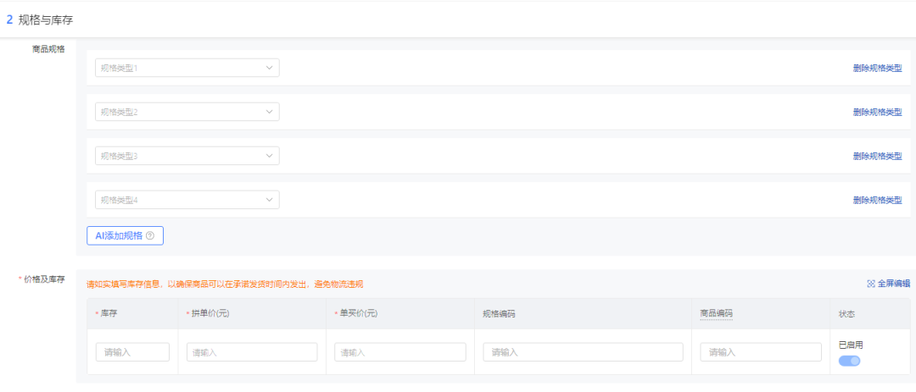Expand the 规格类型3 dropdown
The width and height of the screenshot is (916, 392).
[187, 156]
